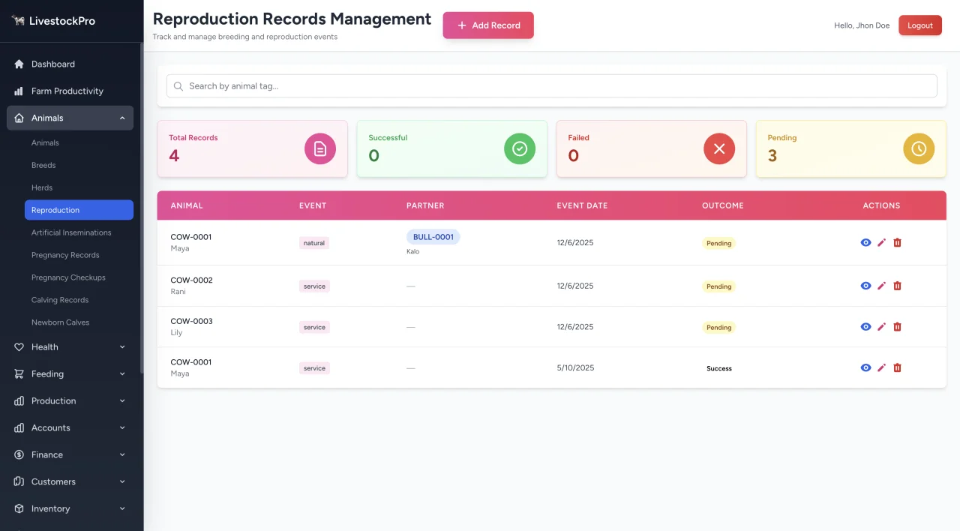View the COW-0002 Rani record details

pyautogui.click(x=866, y=286)
